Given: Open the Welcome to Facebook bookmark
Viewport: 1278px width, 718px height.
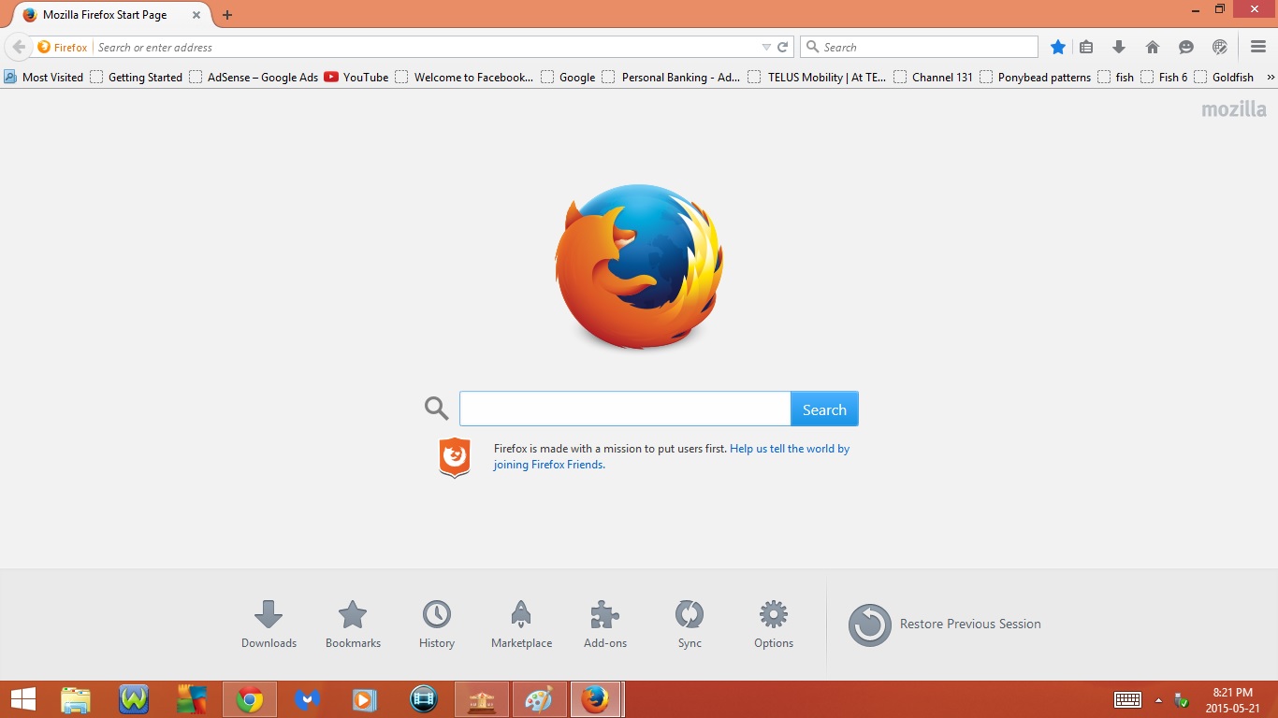Looking at the screenshot, I should (x=464, y=77).
